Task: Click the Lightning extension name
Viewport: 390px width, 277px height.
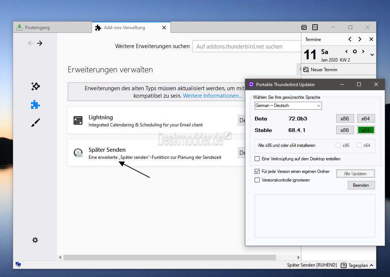Action: 101,117
